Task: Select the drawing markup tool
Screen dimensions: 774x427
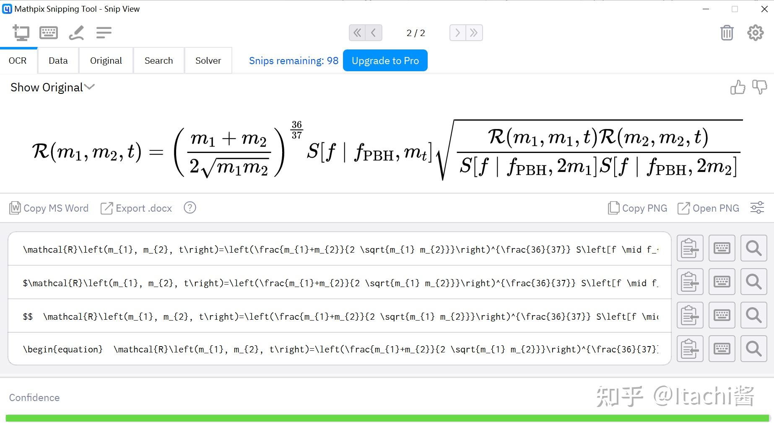Action: point(76,32)
